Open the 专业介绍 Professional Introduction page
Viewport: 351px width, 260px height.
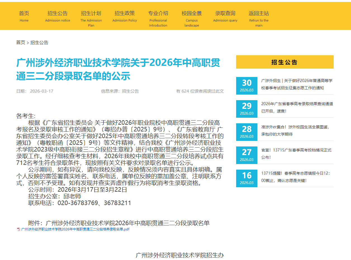(158, 16)
